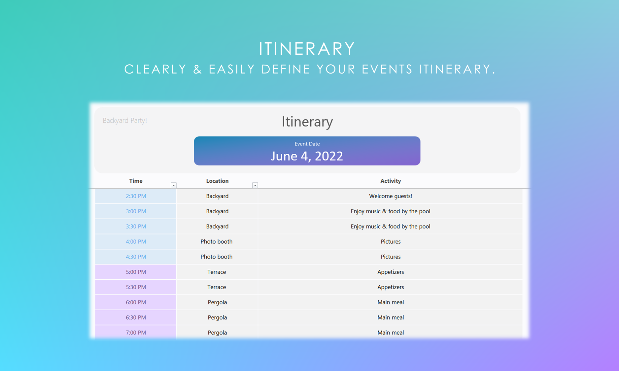Select the 2:30 PM time cell
The height and width of the screenshot is (371, 619).
pos(136,196)
